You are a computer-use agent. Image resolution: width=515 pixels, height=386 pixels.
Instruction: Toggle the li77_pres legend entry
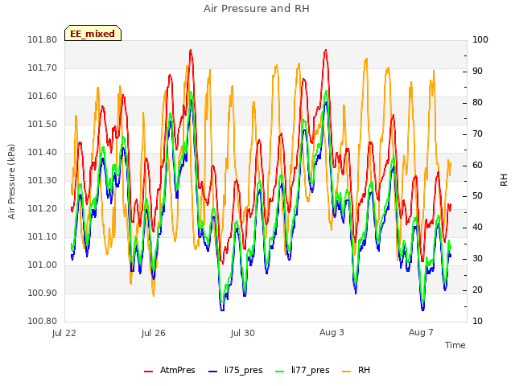303,370
